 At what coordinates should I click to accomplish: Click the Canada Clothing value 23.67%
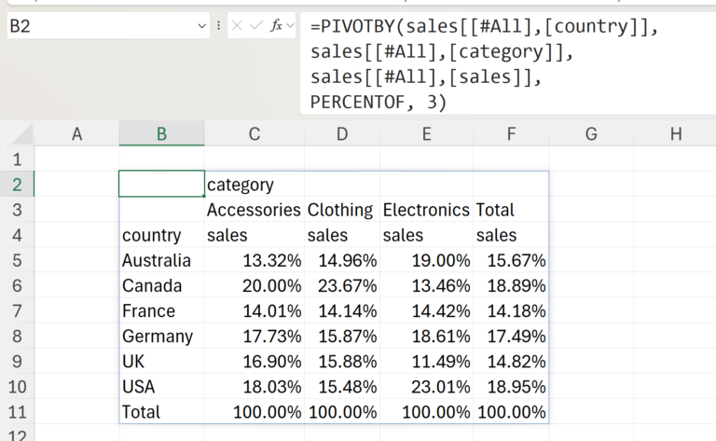(342, 285)
